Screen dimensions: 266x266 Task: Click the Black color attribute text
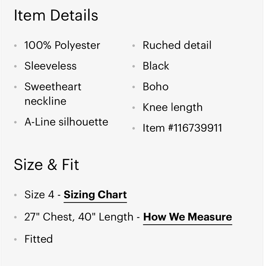click(x=156, y=66)
